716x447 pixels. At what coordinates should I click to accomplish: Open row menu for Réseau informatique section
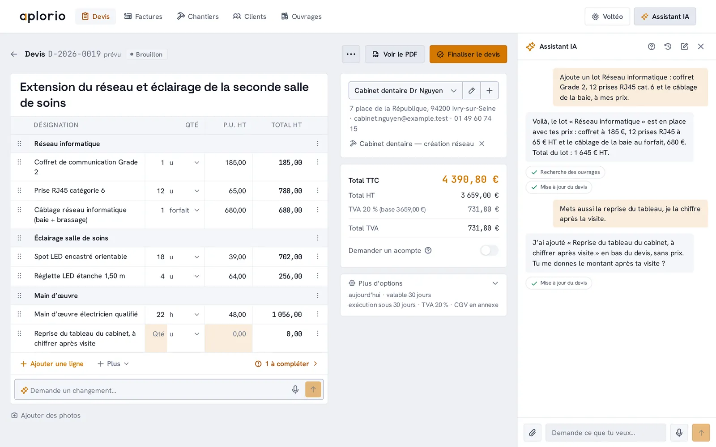click(318, 143)
